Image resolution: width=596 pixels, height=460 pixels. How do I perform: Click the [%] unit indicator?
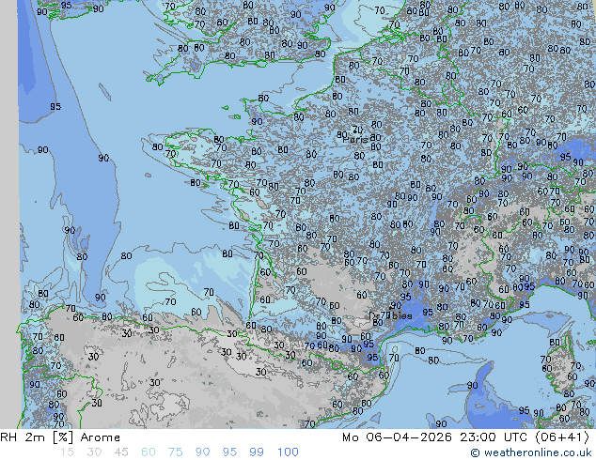coord(62,437)
